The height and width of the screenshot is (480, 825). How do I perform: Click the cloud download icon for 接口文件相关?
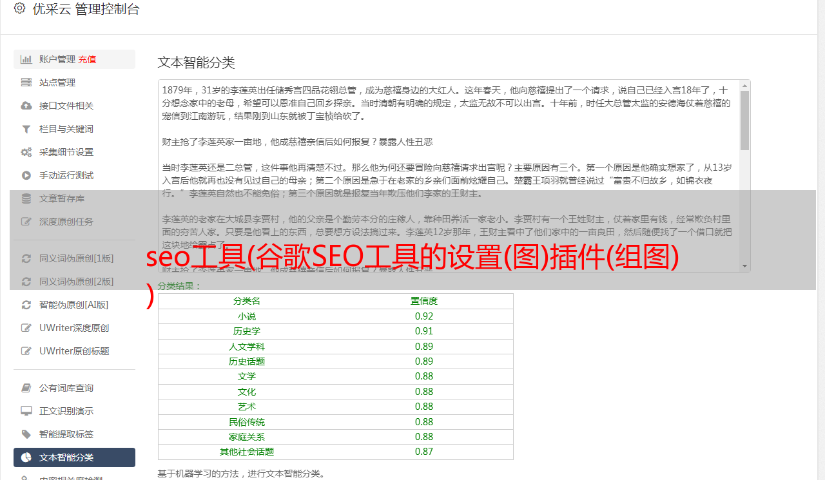pos(26,106)
